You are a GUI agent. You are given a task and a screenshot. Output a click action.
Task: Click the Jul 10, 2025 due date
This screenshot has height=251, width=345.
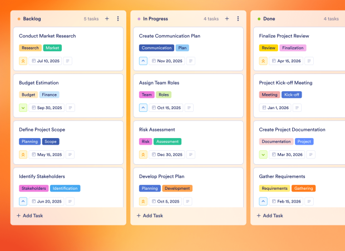click(46, 61)
